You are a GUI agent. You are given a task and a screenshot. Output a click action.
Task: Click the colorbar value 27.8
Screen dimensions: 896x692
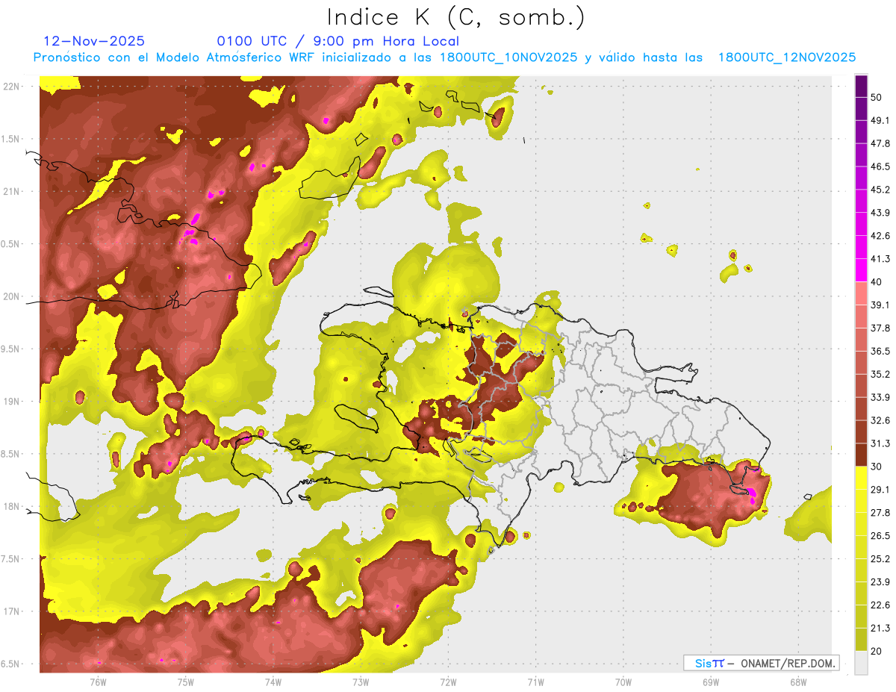click(x=880, y=513)
